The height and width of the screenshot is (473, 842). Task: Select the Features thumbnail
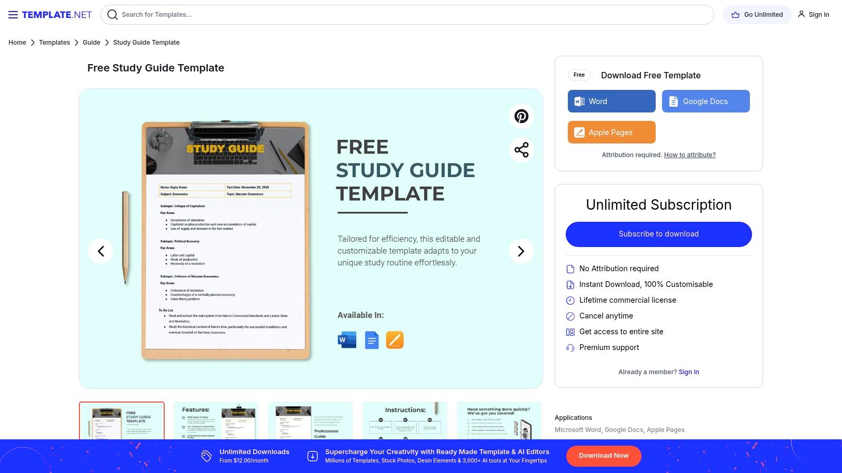(x=216, y=420)
